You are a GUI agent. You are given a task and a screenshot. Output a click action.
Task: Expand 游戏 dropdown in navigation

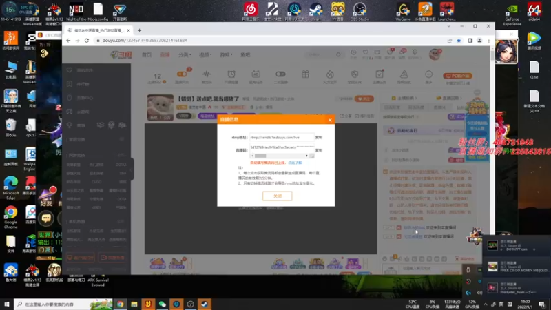226,55
